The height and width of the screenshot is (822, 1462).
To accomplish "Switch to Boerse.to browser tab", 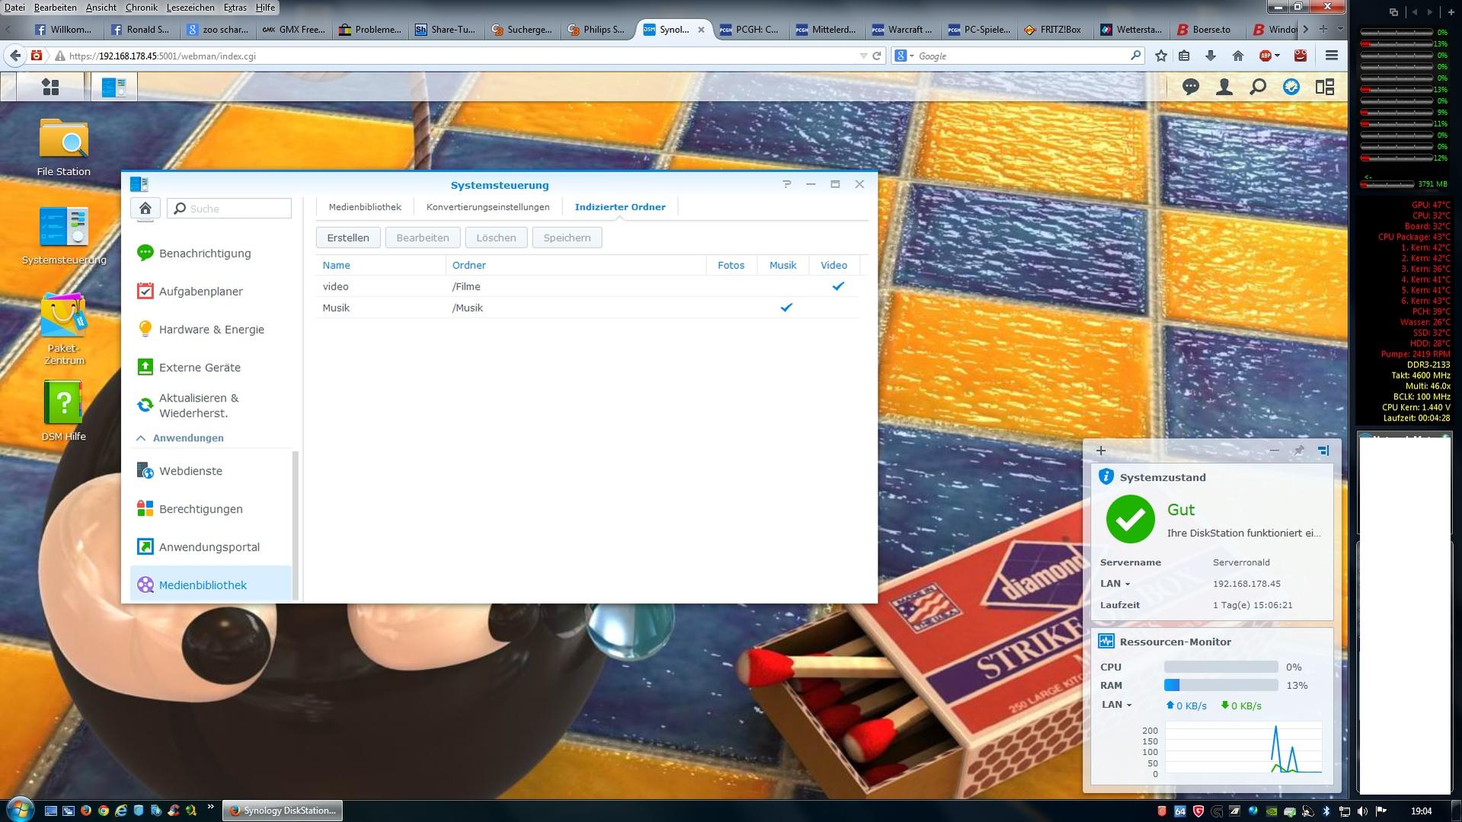I will pyautogui.click(x=1204, y=30).
